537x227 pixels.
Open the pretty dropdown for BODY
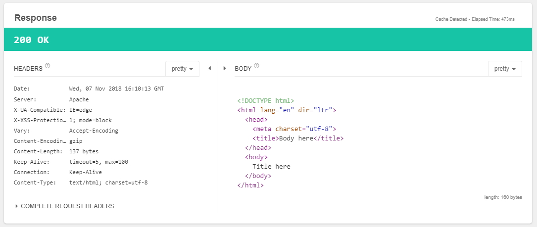tap(505, 69)
